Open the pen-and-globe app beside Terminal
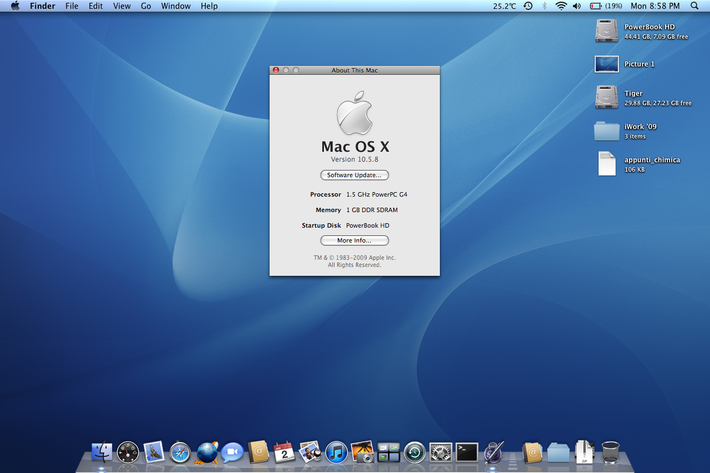The width and height of the screenshot is (710, 473). (x=493, y=452)
